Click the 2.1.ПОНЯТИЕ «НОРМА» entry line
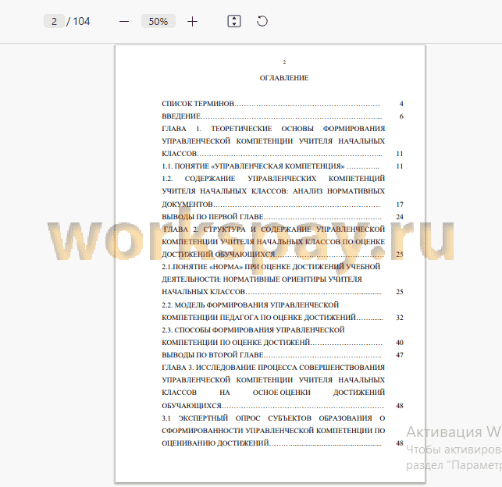The image size is (502, 487). (271, 267)
